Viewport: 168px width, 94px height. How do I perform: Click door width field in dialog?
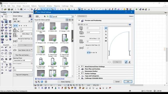(x=93, y=28)
